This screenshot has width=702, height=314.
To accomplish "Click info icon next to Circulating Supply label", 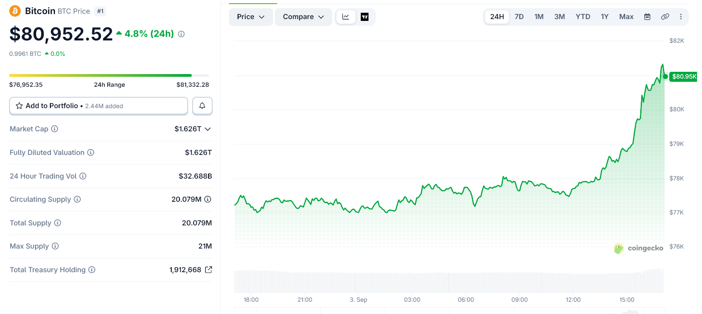I will click(77, 199).
